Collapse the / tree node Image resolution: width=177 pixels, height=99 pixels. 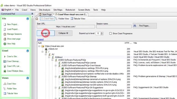click(42, 52)
